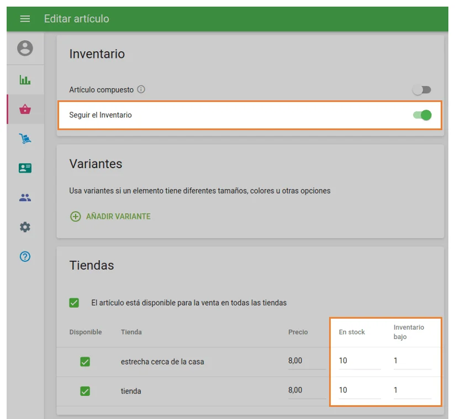Screen dimensions: 455x419
Task: Click the Precio column header
Action: click(298, 332)
